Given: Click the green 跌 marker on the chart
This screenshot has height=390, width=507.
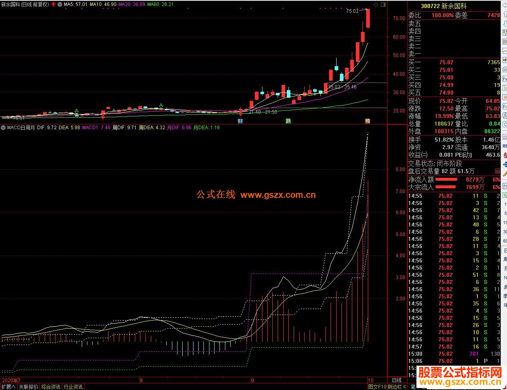Looking at the screenshot, I should [288, 121].
